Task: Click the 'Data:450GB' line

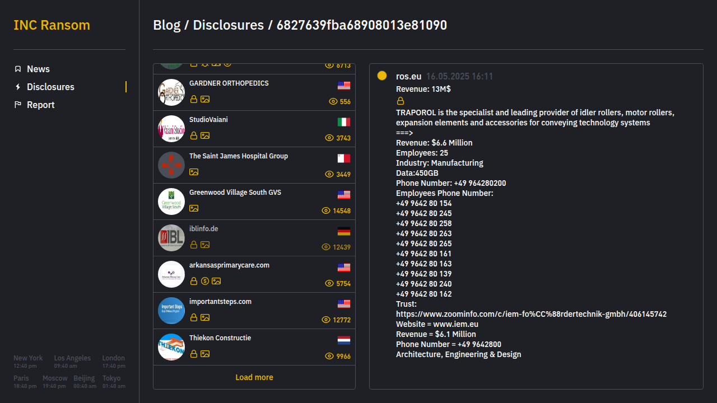Action: 417,173
